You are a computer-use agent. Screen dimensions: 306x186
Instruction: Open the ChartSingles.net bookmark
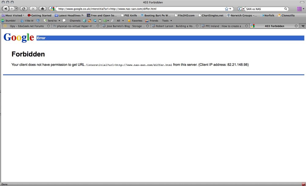(x=211, y=15)
